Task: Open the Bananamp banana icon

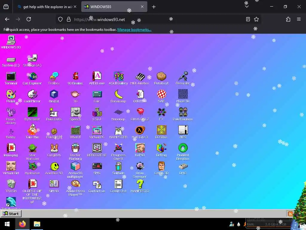Action: coord(118,96)
